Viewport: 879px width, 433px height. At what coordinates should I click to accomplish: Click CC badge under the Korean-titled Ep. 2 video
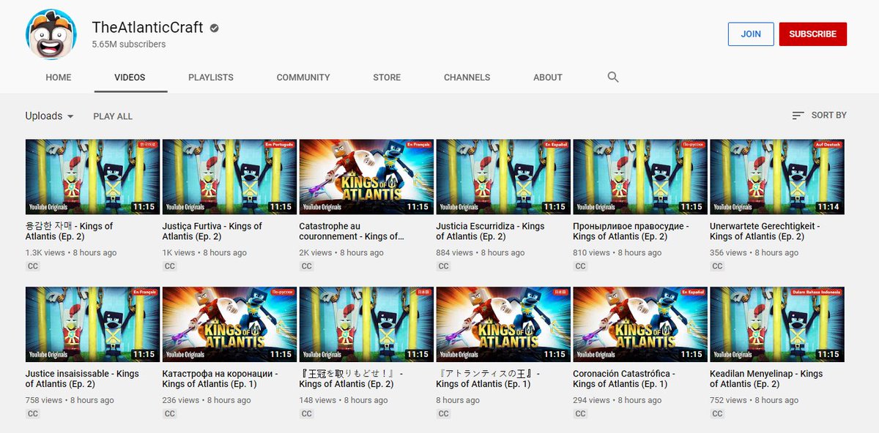click(x=33, y=266)
